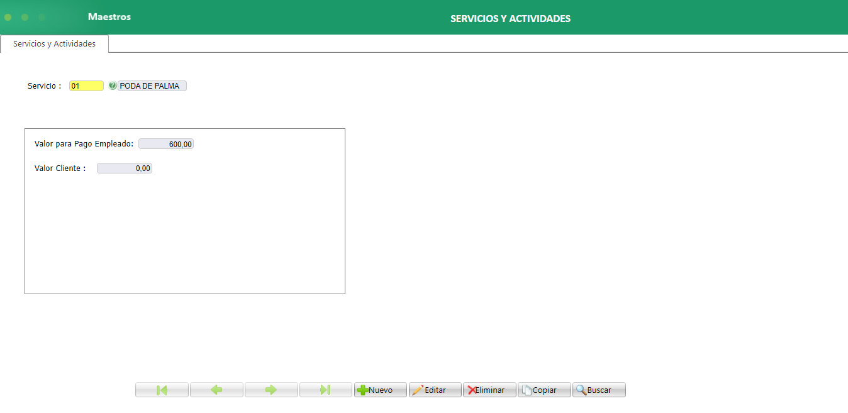Open search with Buscar
The image size is (848, 413).
pos(599,390)
